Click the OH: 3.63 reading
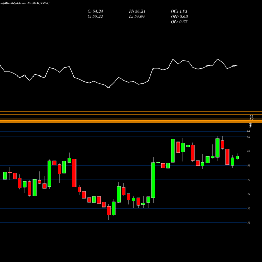This screenshot has width=262, height=262. 179,17
